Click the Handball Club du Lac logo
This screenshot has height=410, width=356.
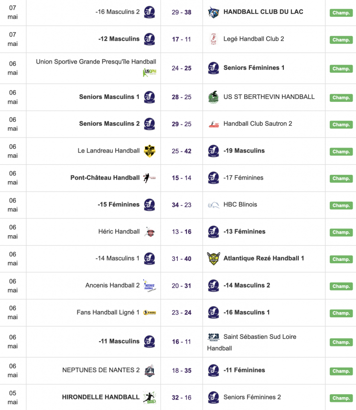tap(213, 12)
